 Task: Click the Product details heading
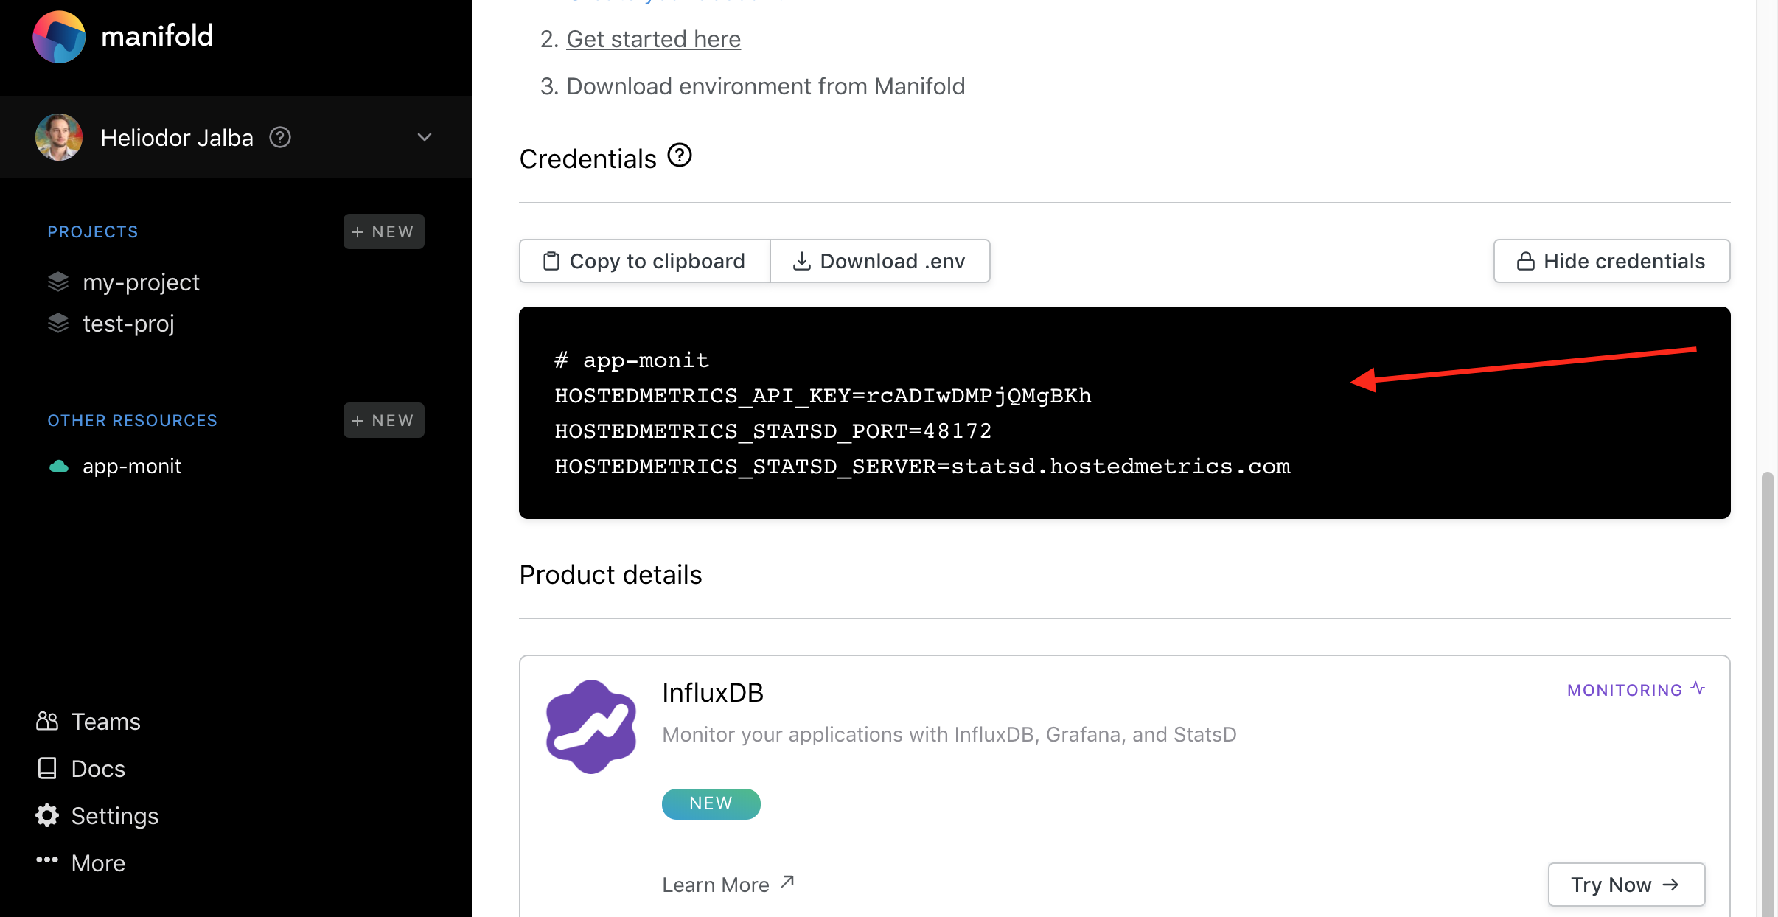[611, 575]
